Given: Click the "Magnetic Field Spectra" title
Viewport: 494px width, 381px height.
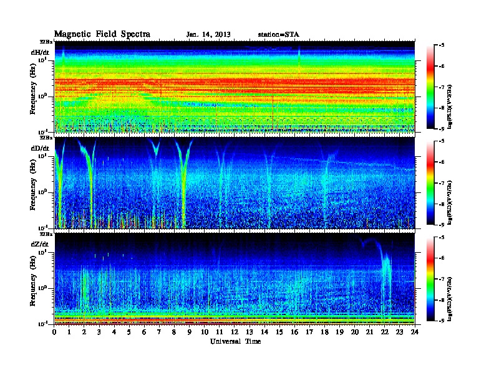Looking at the screenshot, I should point(102,34).
